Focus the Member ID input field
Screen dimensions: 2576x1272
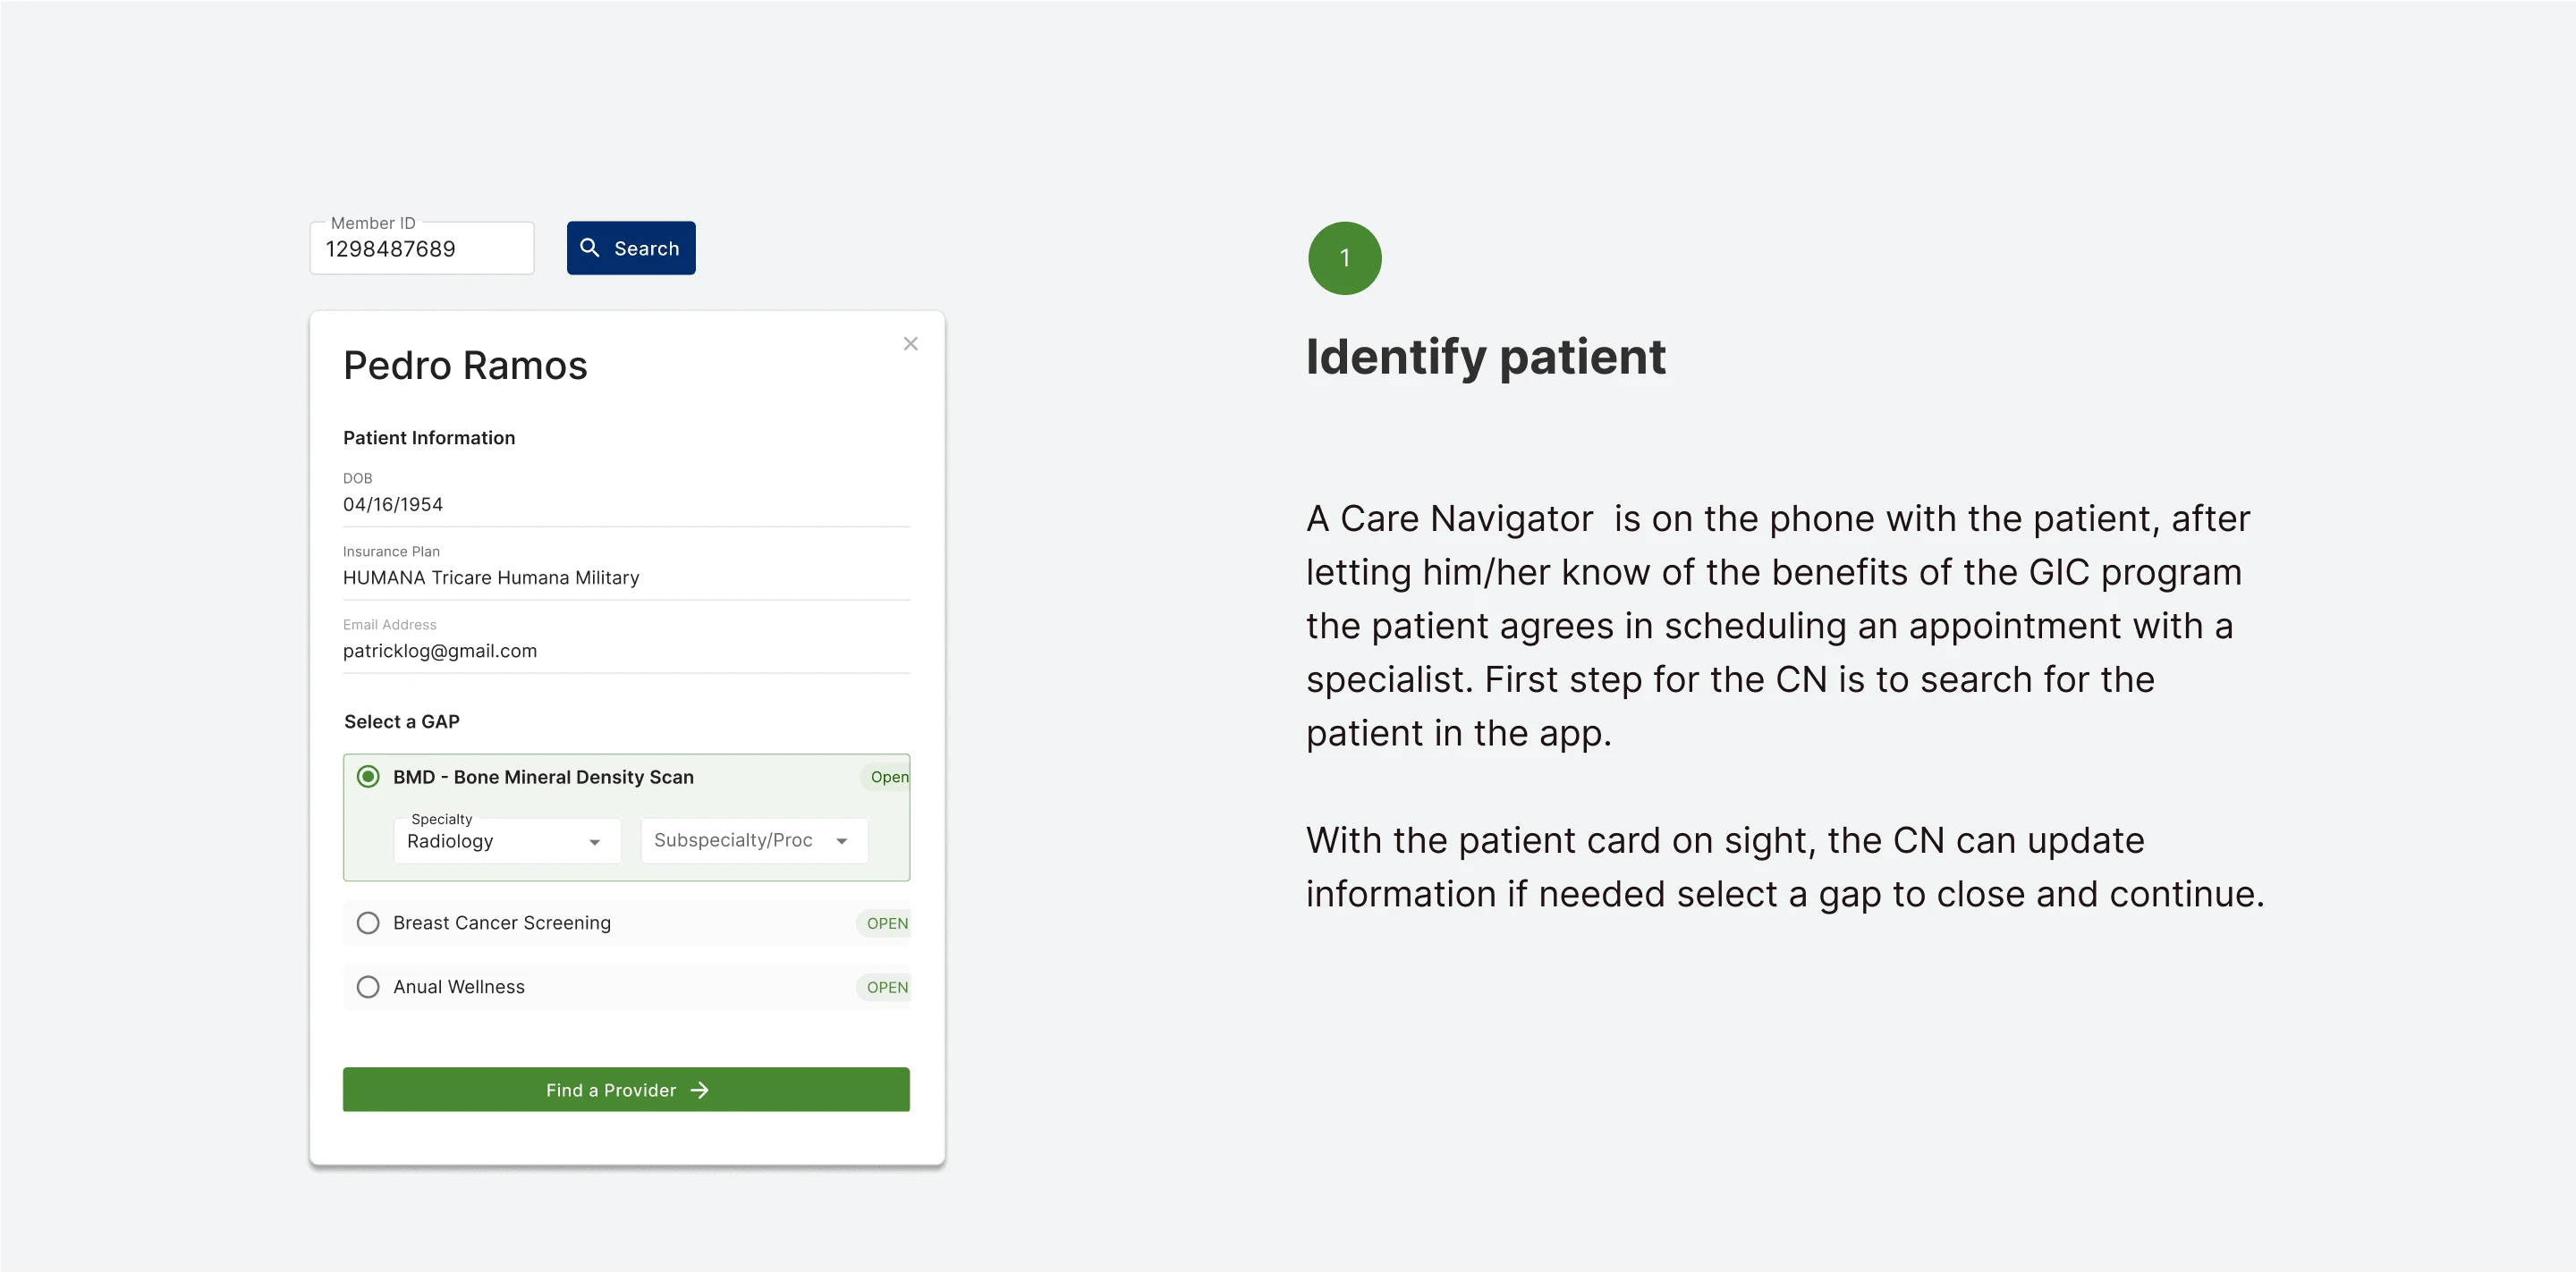click(421, 249)
